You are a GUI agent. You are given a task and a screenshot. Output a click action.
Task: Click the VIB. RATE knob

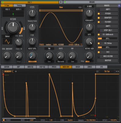pyautogui.click(x=19, y=42)
